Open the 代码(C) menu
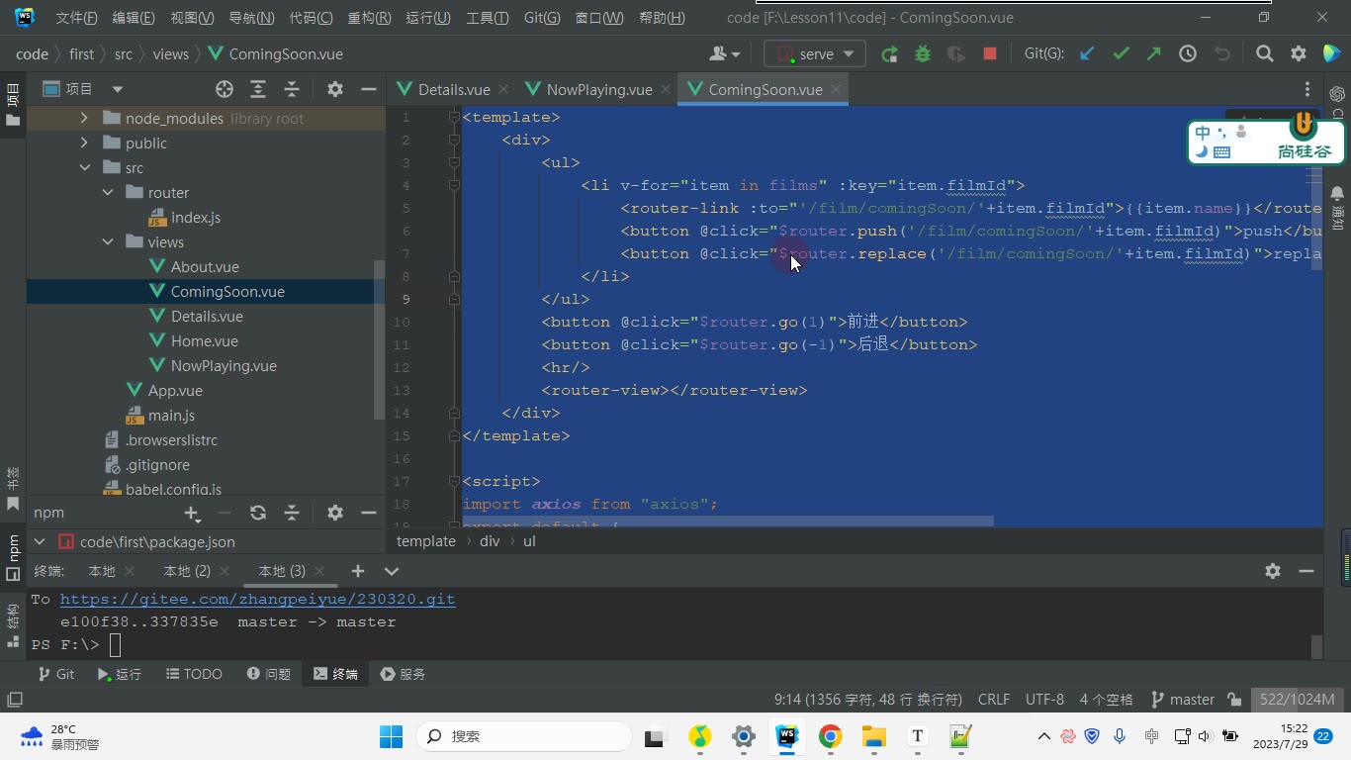Image resolution: width=1351 pixels, height=760 pixels. (311, 18)
